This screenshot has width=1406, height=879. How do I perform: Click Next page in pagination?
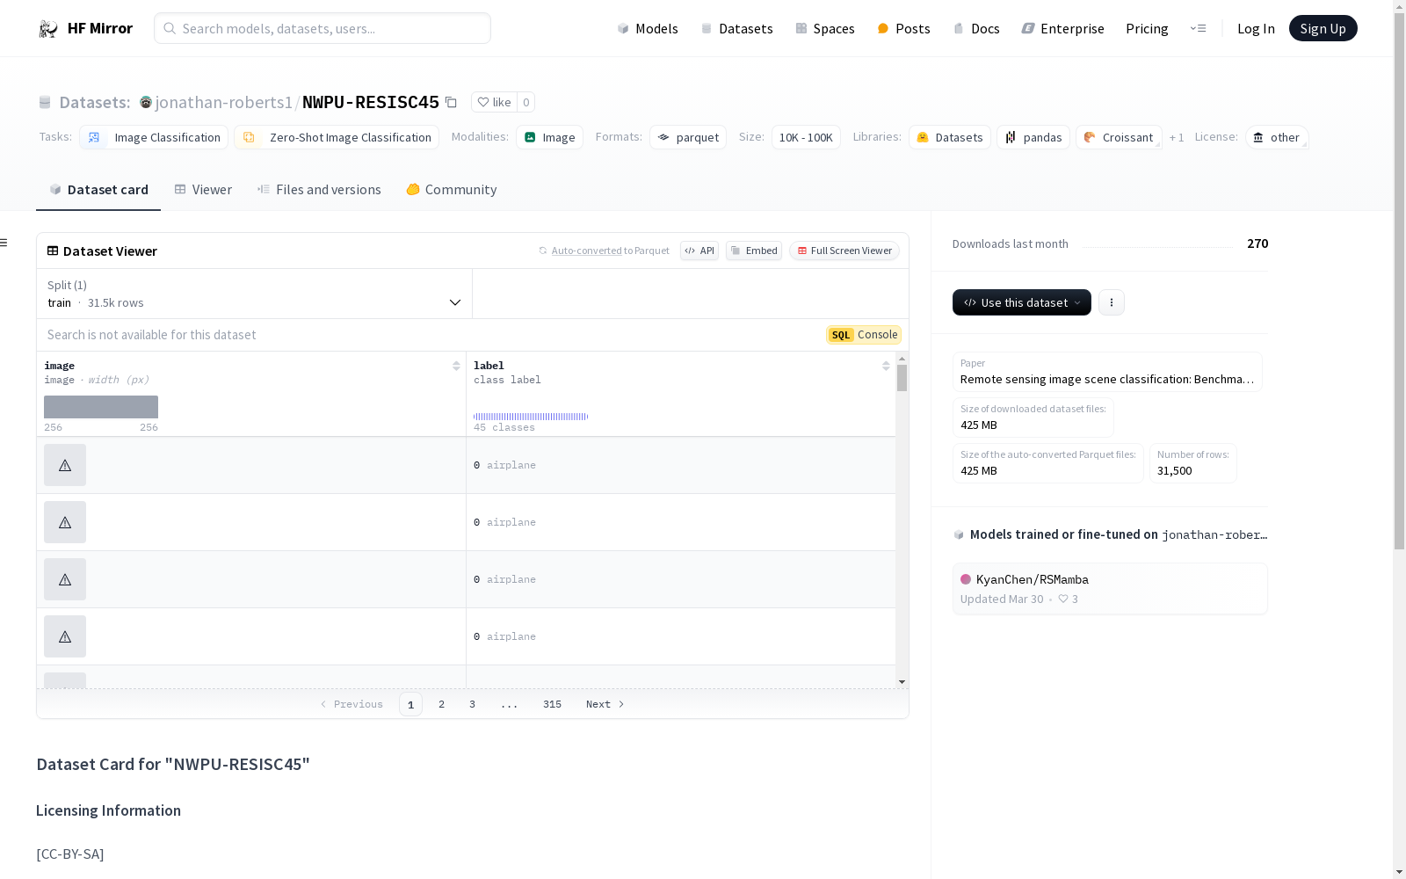[x=605, y=704]
